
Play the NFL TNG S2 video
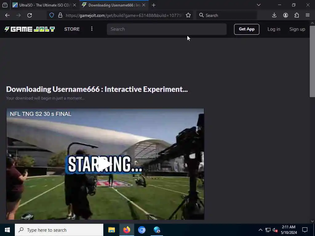(x=105, y=164)
